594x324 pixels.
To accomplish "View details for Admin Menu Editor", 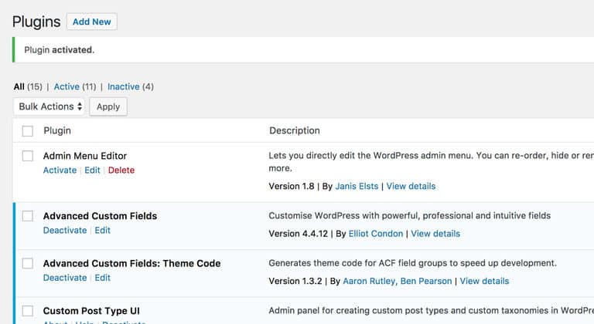I will click(411, 186).
